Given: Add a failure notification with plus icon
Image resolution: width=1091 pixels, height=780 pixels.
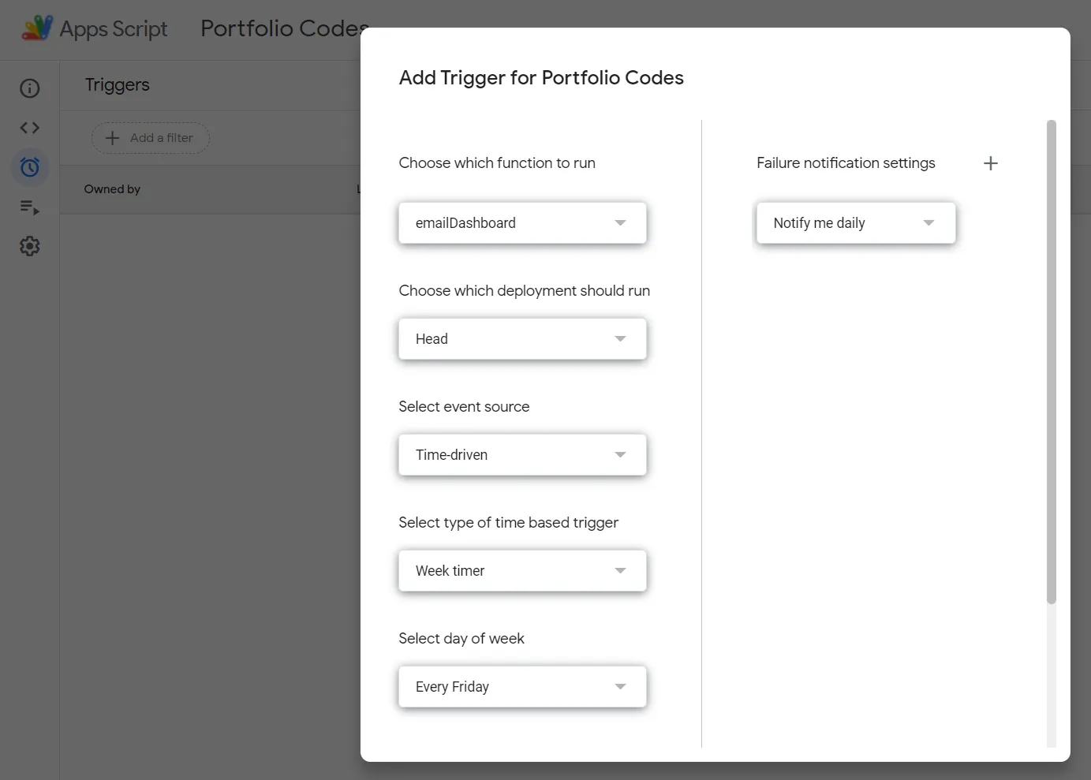Looking at the screenshot, I should [x=991, y=163].
